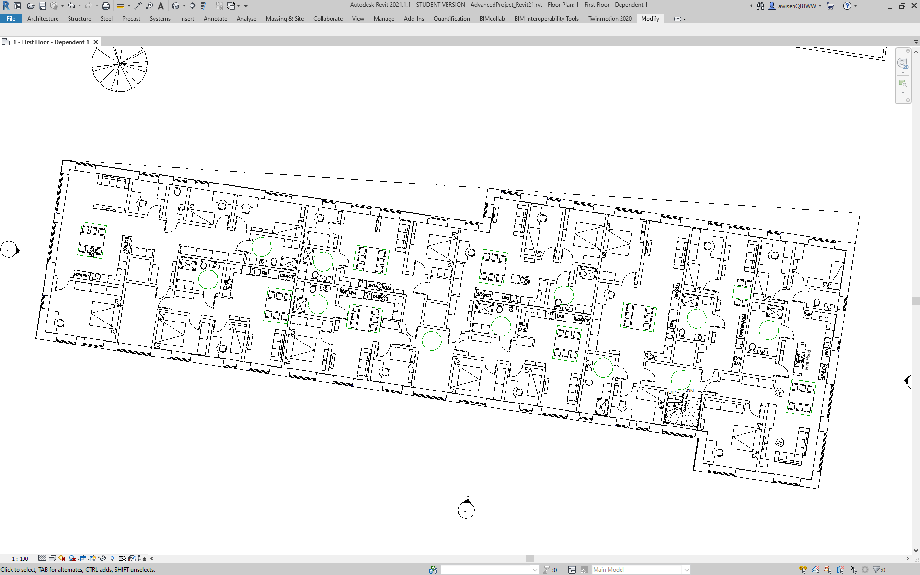Switch to the Architecture ribbon tab

coord(43,19)
